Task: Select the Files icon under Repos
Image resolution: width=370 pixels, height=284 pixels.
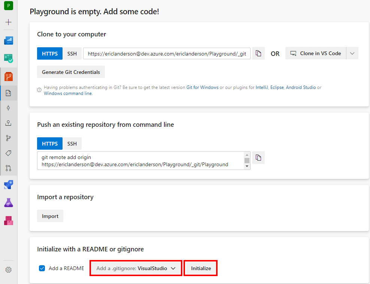Action: coord(9,93)
